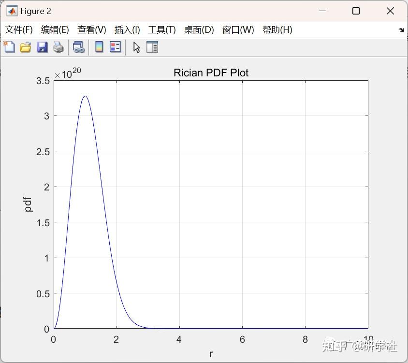Viewport: 408px width, 363px height.
Task: Open a figure file from the toolbar
Action: [x=25, y=47]
